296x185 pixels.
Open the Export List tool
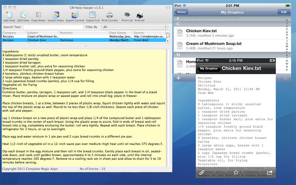click(x=92, y=15)
